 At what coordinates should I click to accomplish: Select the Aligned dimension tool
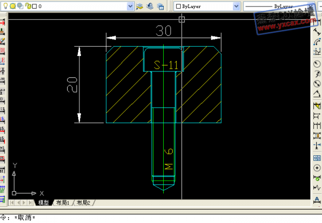[317, 32]
